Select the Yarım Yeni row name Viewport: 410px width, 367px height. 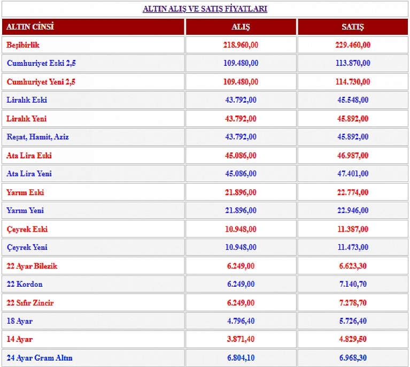pos(25,210)
